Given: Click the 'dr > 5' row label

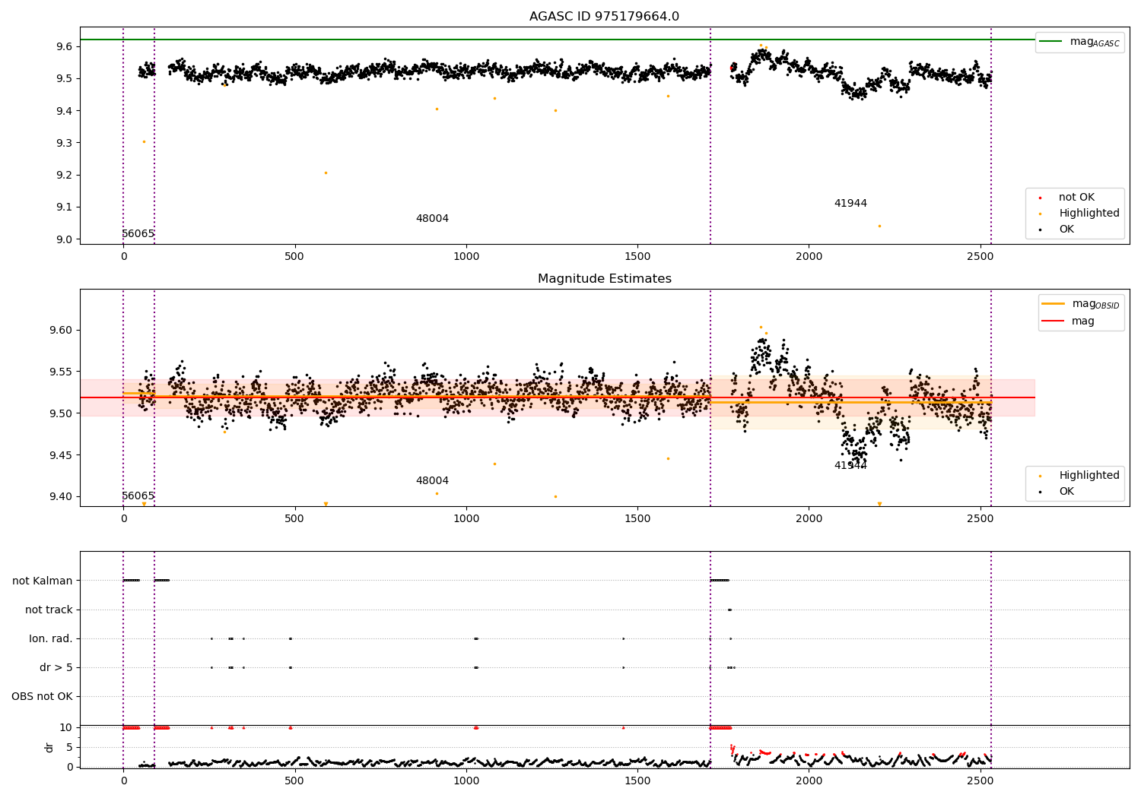Looking at the screenshot, I should (56, 667).
